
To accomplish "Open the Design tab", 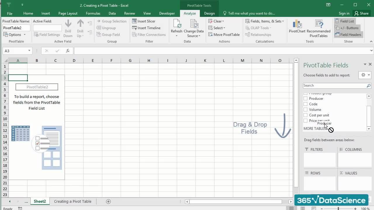I will [x=209, y=13].
